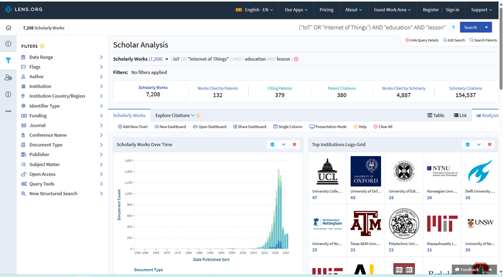Click the Add New Chart button
This screenshot has width=503, height=277.
[133, 127]
